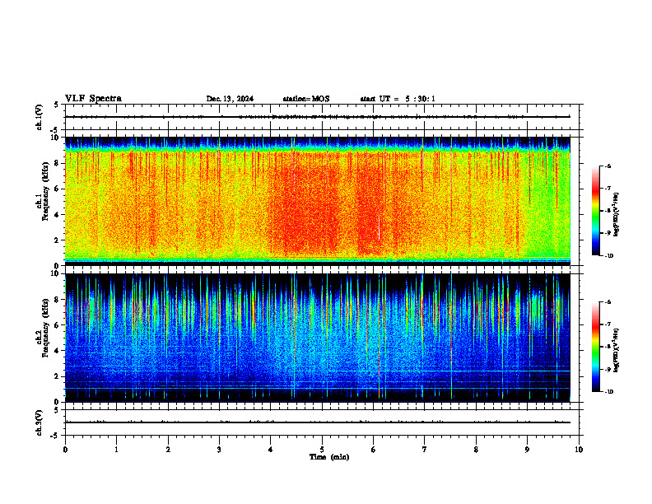Click tick label "7" on the time axis
Image resolution: width=652 pixels, height=504 pixels.
tap(425, 450)
